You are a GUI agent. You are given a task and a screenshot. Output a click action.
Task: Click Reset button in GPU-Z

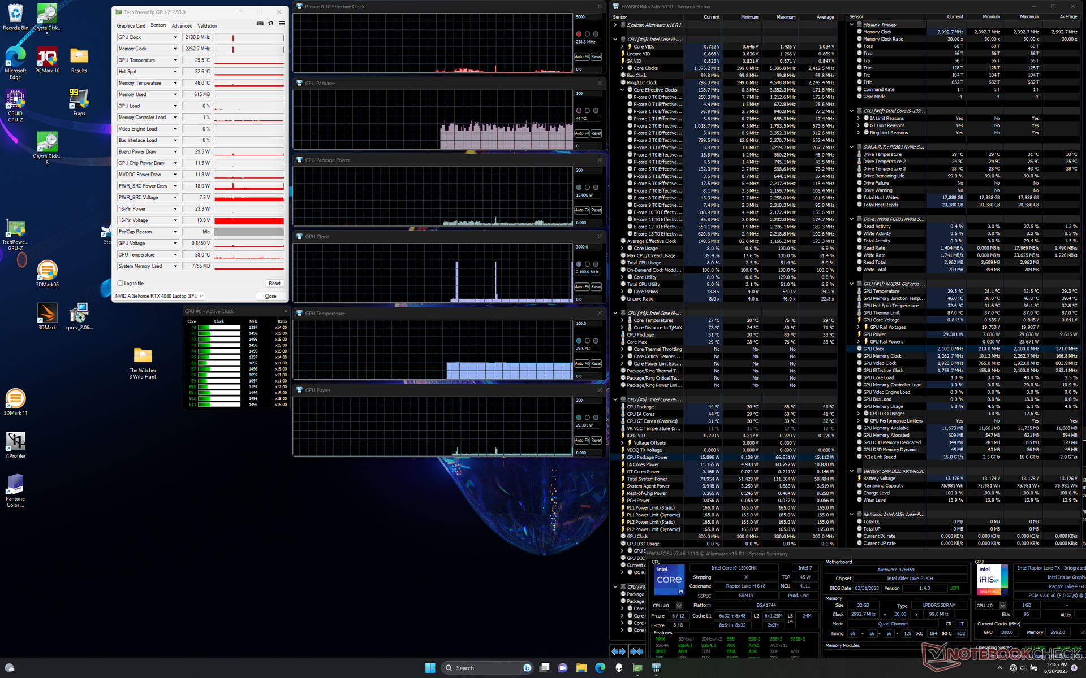pos(274,284)
